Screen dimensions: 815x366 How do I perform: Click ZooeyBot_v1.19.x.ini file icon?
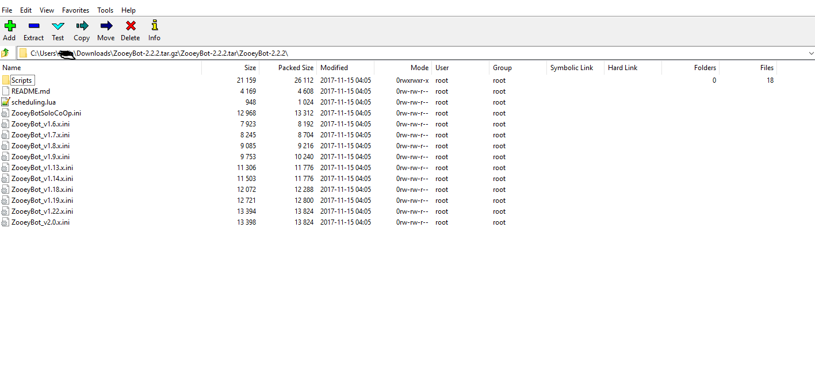pos(6,201)
